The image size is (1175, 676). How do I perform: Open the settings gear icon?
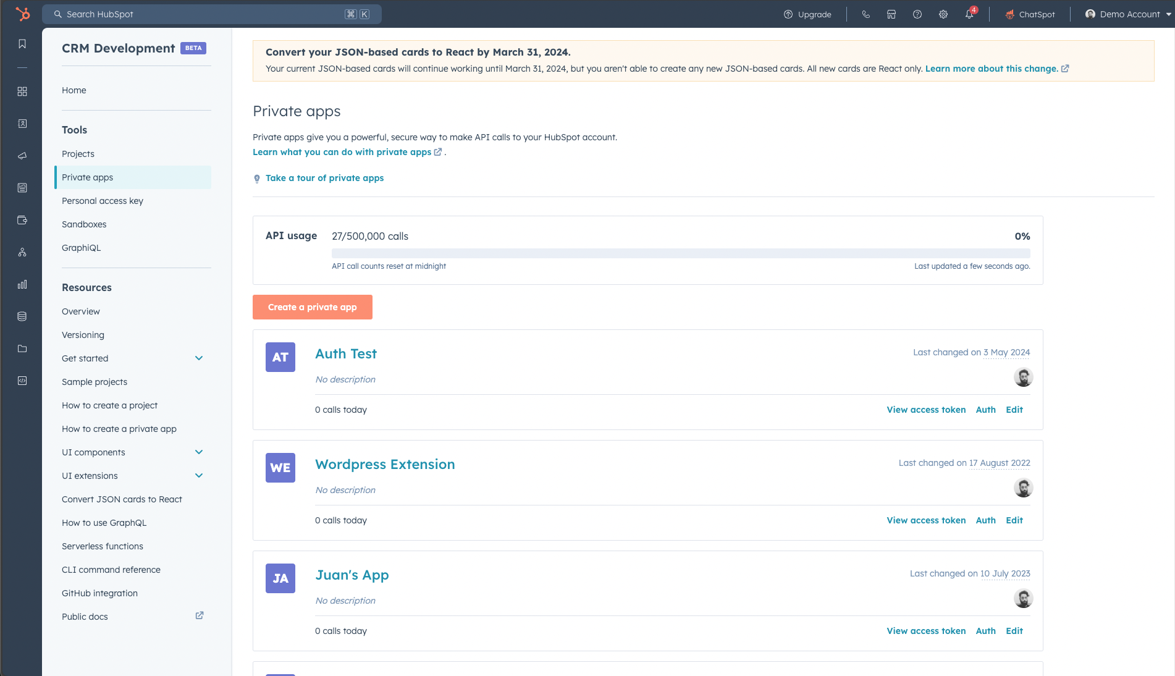tap(943, 14)
